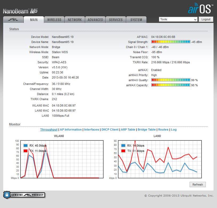The height and width of the screenshot is (208, 217).
Task: Click the TX/RX Chains value 2X2
Action: pos(54,99)
